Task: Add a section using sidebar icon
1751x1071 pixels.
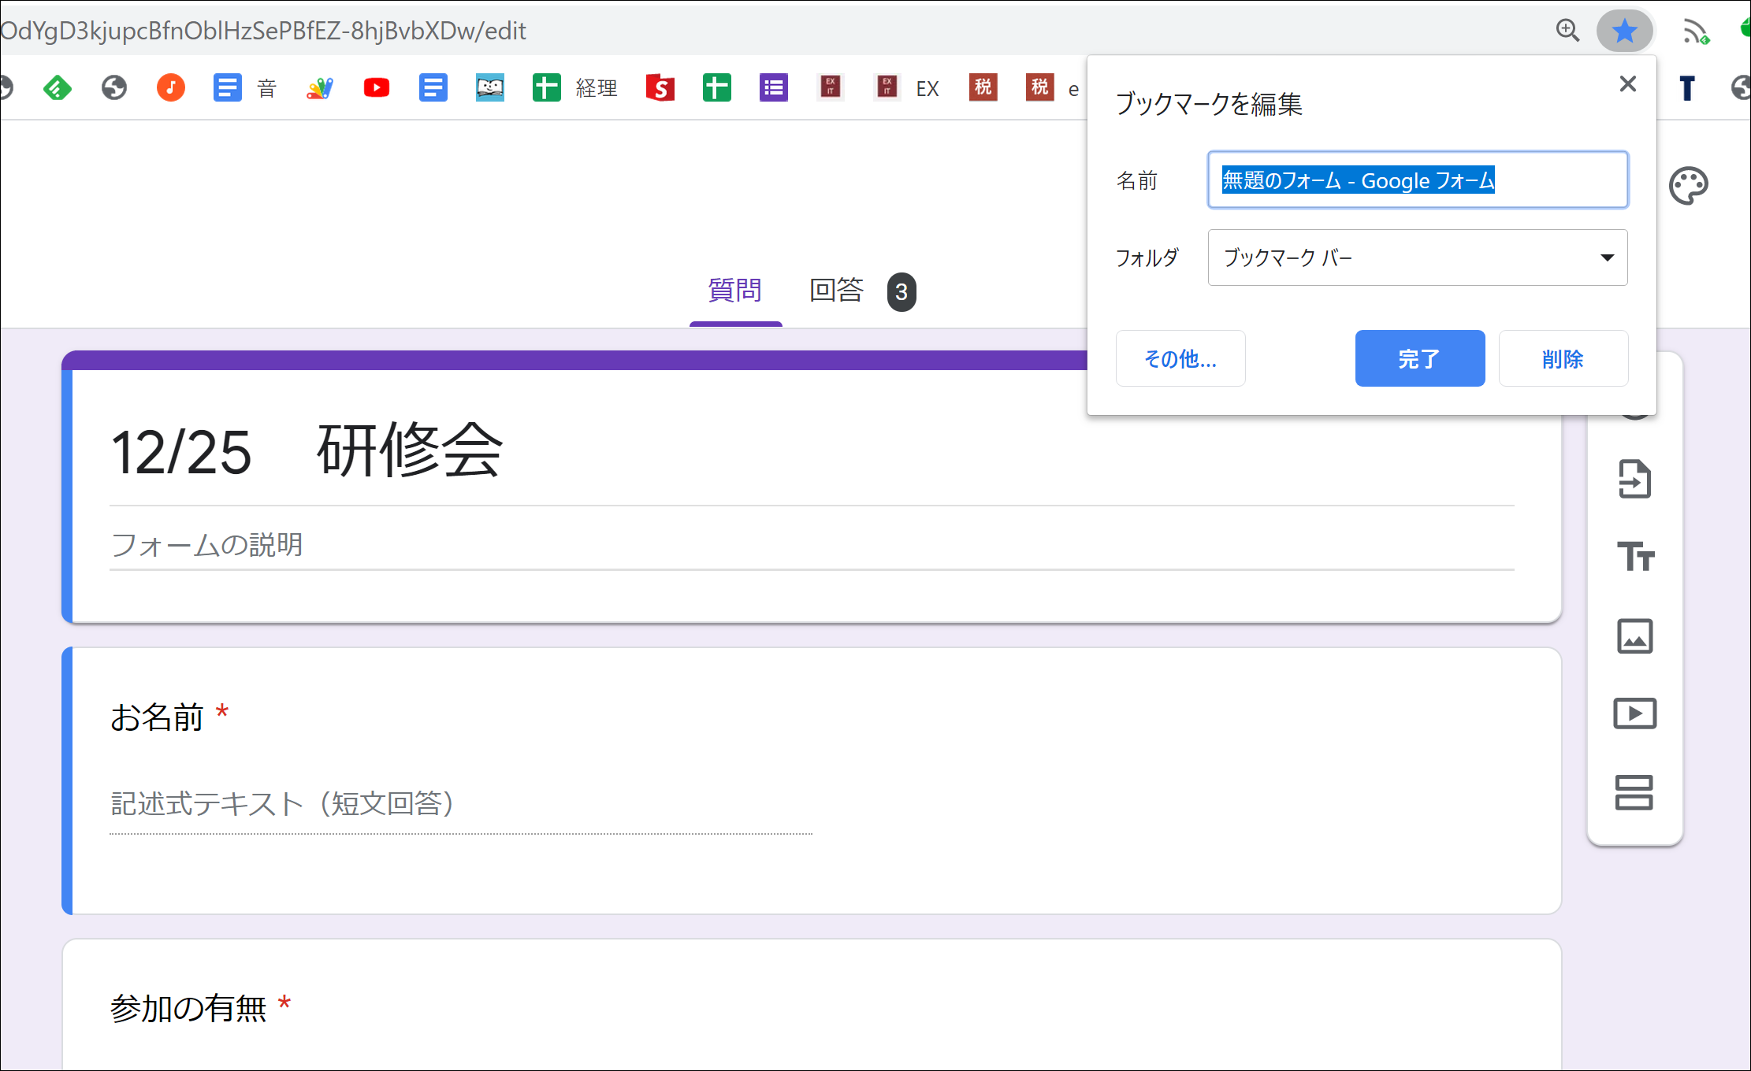Action: coord(1634,792)
